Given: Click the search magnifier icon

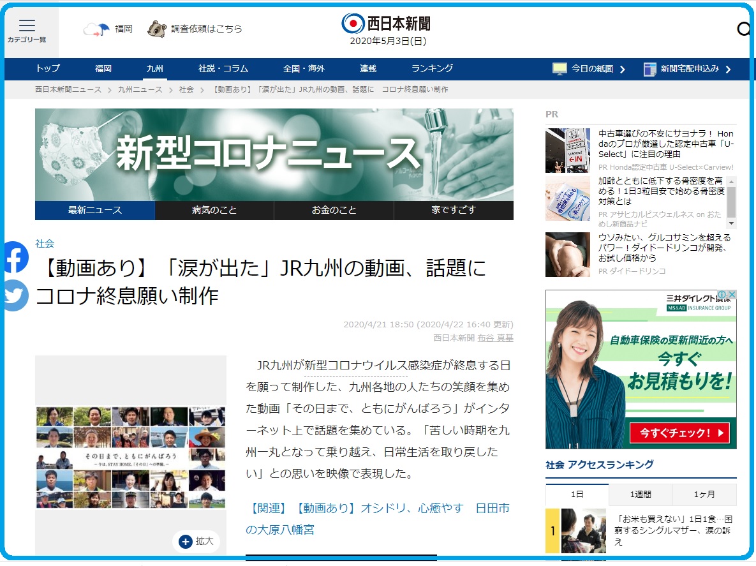Looking at the screenshot, I should coord(744,29).
